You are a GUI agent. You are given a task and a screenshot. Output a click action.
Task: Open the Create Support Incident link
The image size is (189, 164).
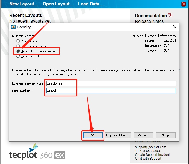pyautogui.click(x=152, y=155)
